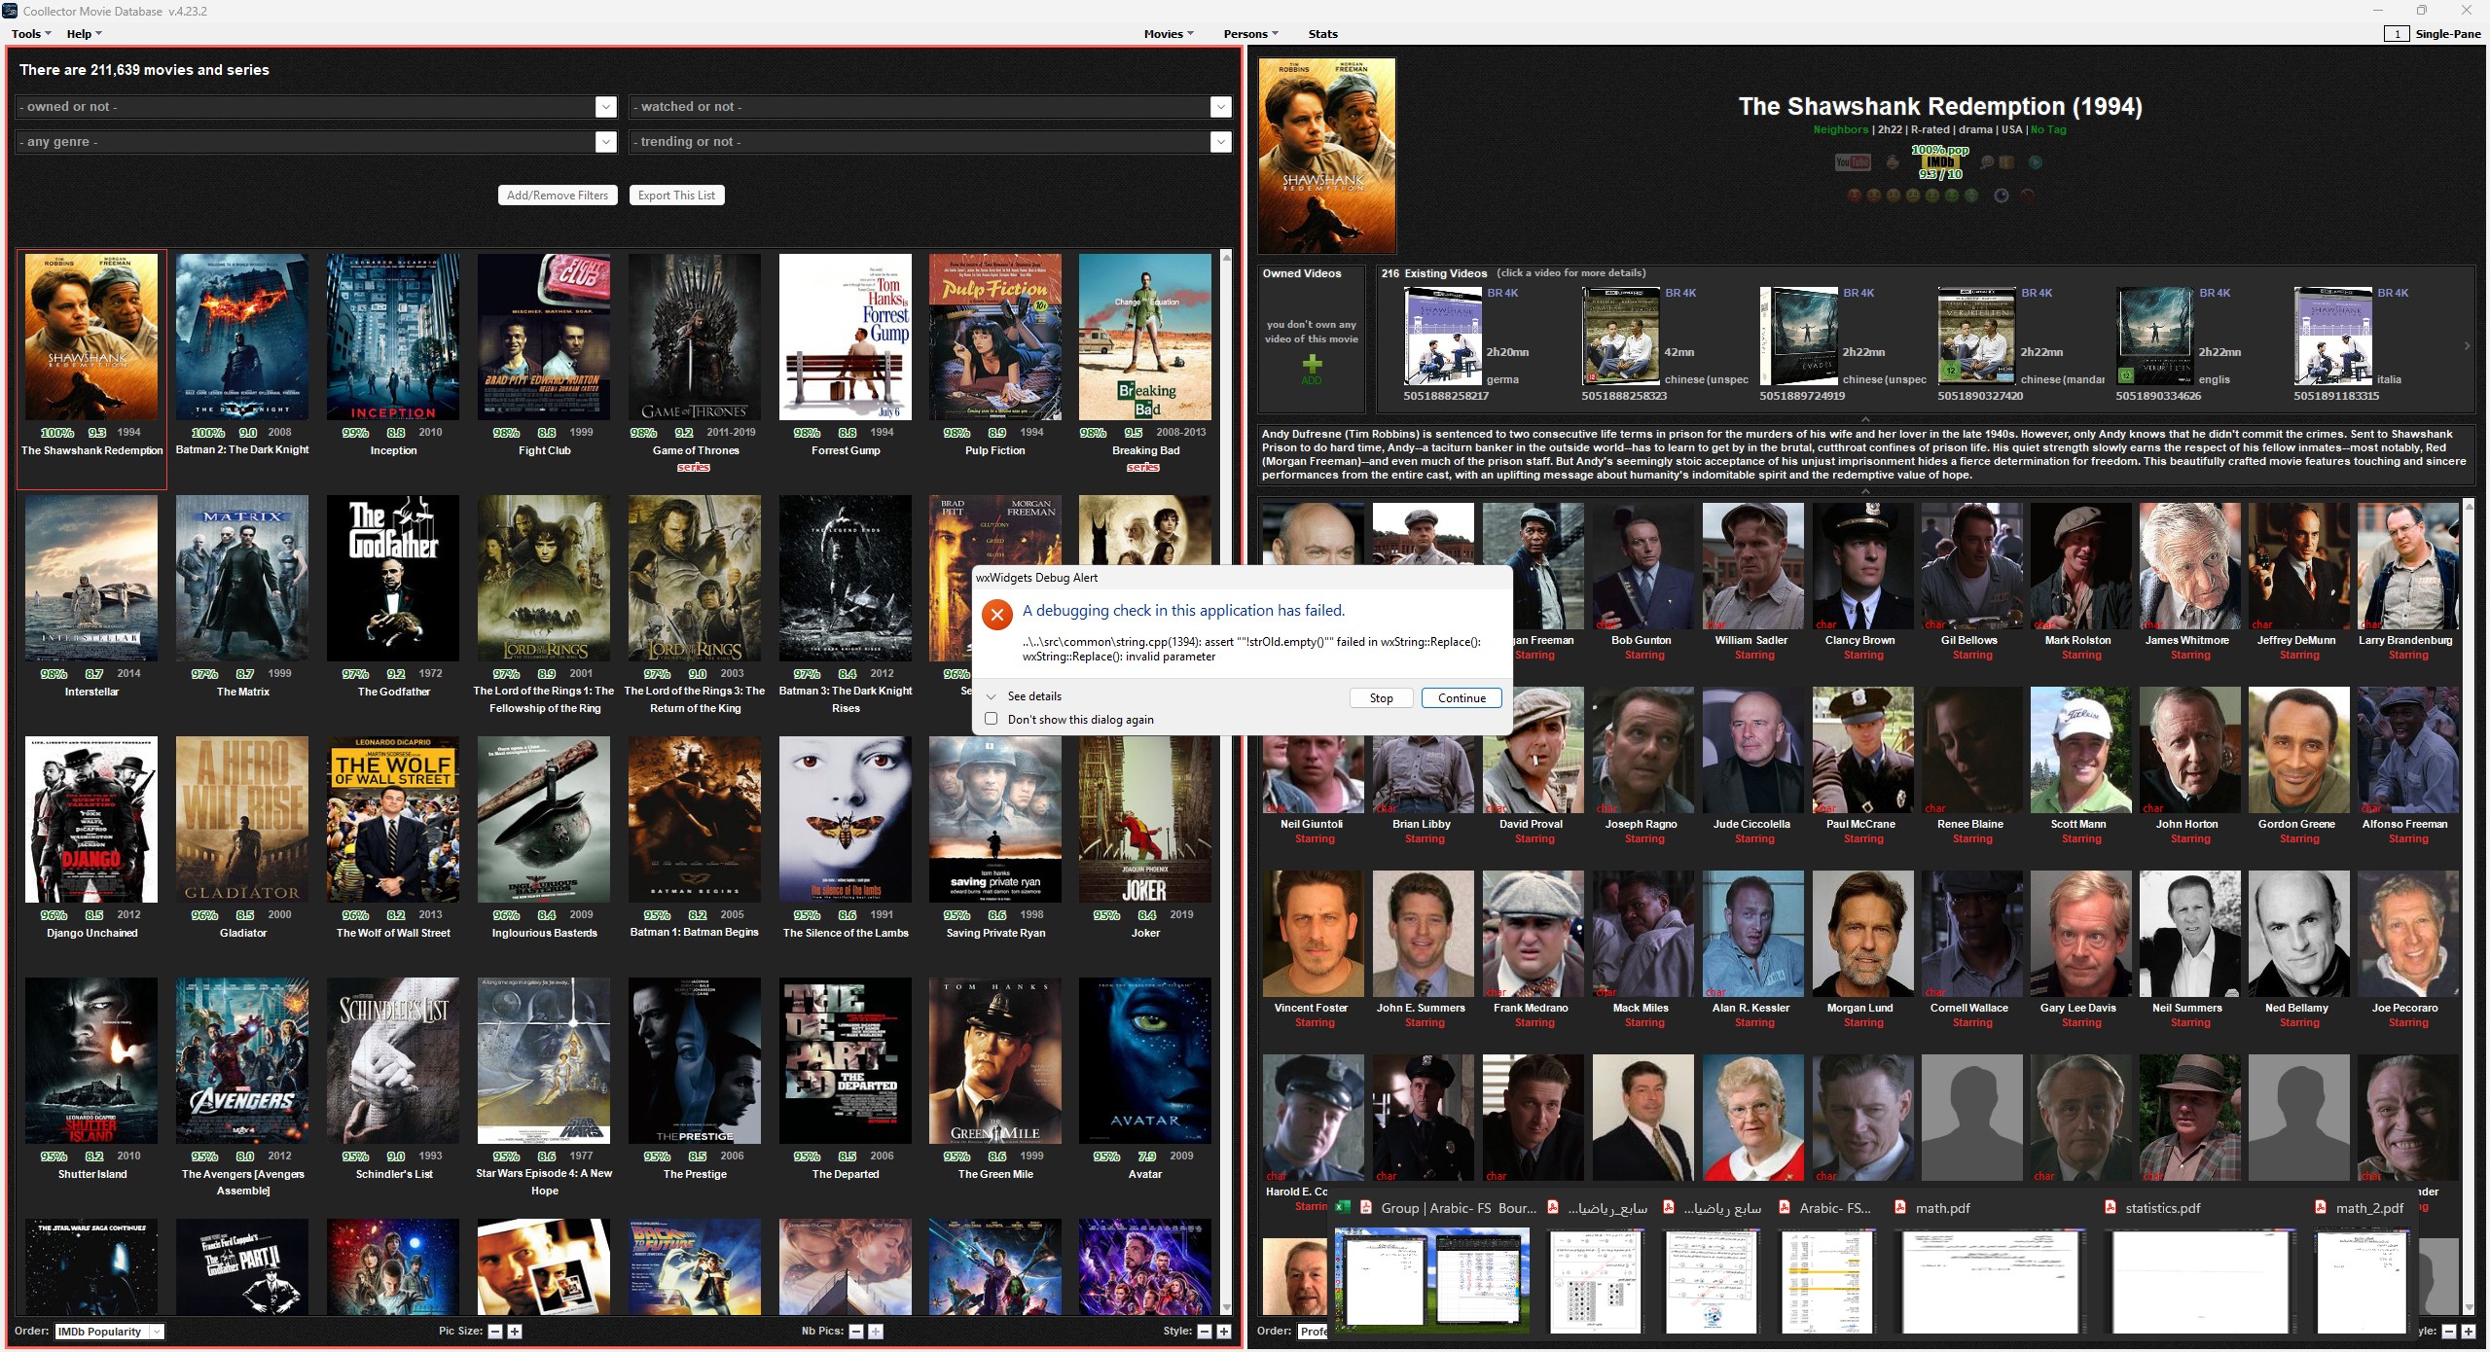Select the Fight Club movie poster

pos(544,337)
